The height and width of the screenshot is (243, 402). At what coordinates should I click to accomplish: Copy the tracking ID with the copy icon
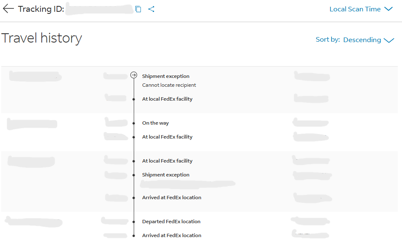coord(138,9)
